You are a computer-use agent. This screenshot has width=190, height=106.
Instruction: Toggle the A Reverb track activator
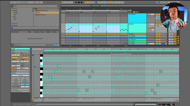158,39
